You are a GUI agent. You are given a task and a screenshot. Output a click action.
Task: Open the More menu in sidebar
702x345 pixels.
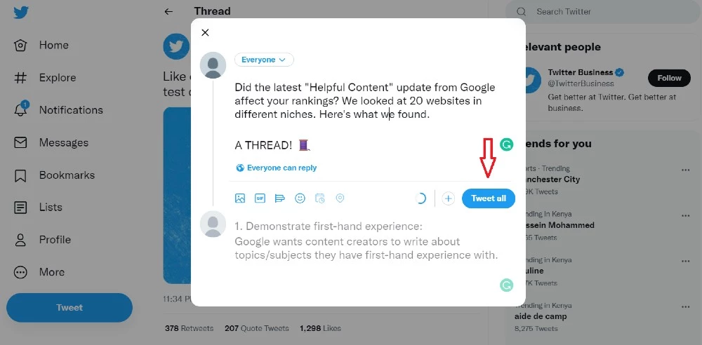click(51, 272)
